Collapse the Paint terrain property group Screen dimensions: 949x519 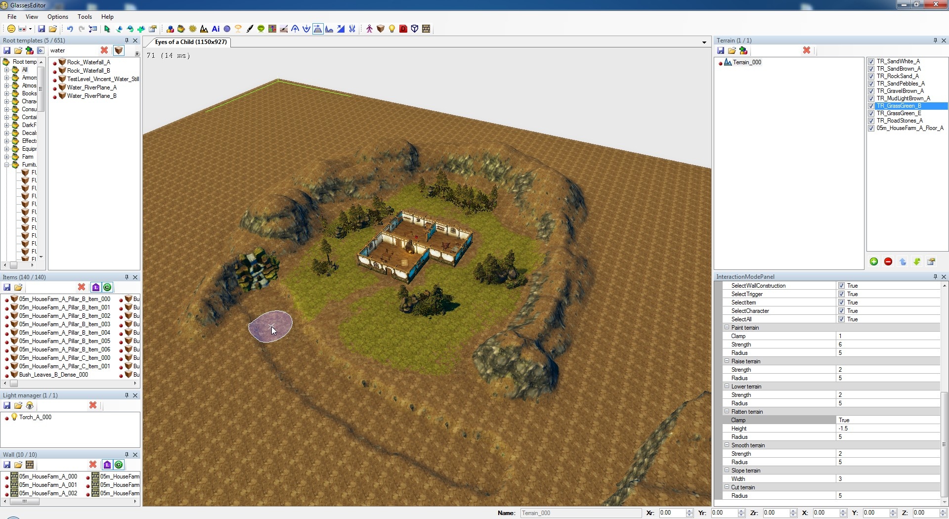pyautogui.click(x=727, y=328)
